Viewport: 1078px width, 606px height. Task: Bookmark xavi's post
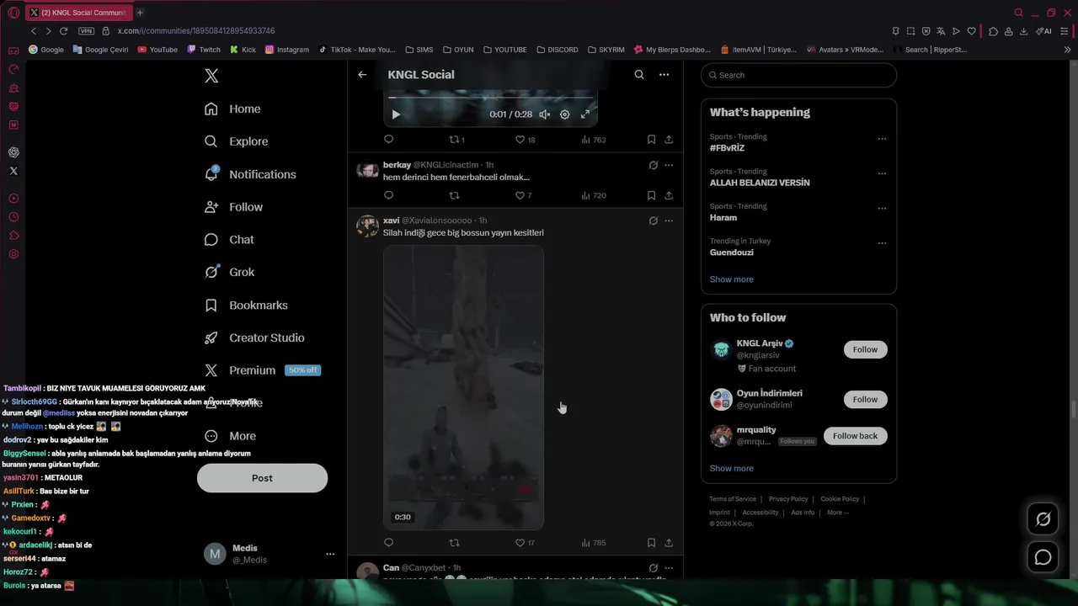tap(651, 543)
